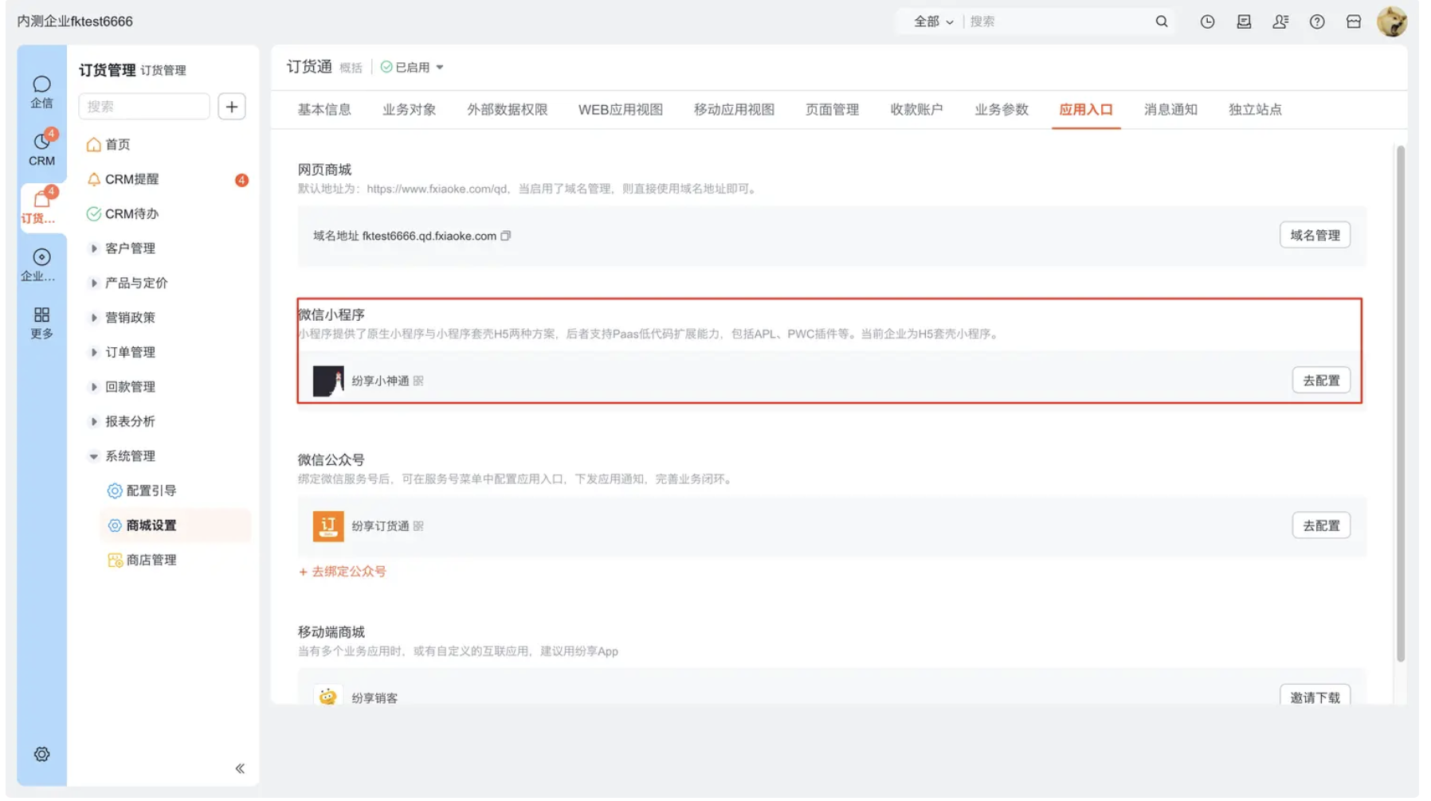The width and height of the screenshot is (1431, 801).
Task: Switch to 独立站点 tab
Action: 1255,110
